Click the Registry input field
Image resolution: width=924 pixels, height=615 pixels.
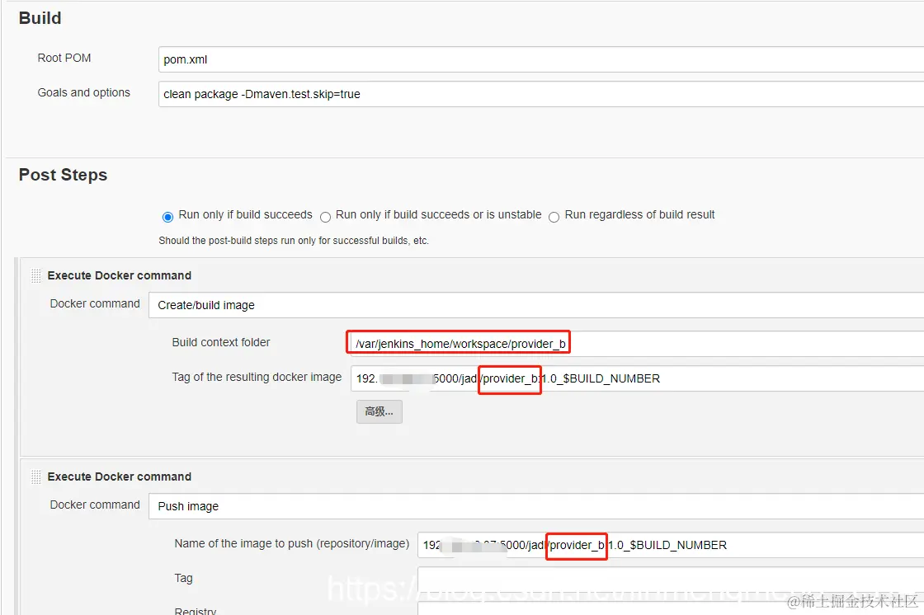click(671, 609)
